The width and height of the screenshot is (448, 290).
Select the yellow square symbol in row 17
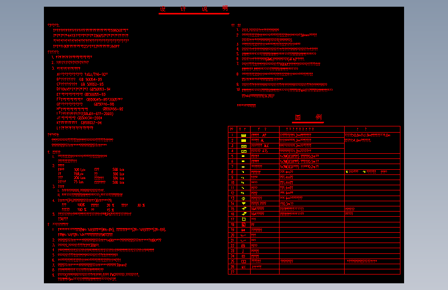pyautogui.click(x=244, y=219)
